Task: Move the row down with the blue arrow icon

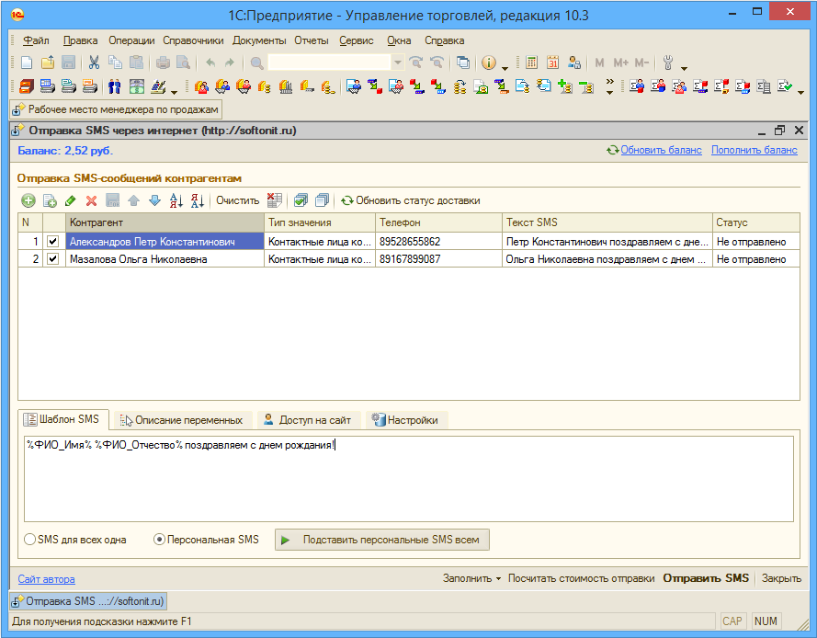Action: pos(154,200)
